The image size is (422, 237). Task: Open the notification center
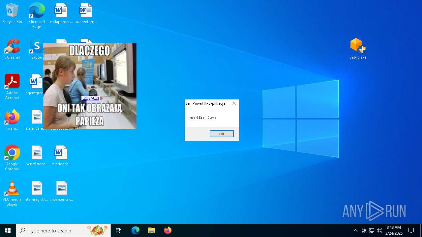pyautogui.click(x=411, y=230)
